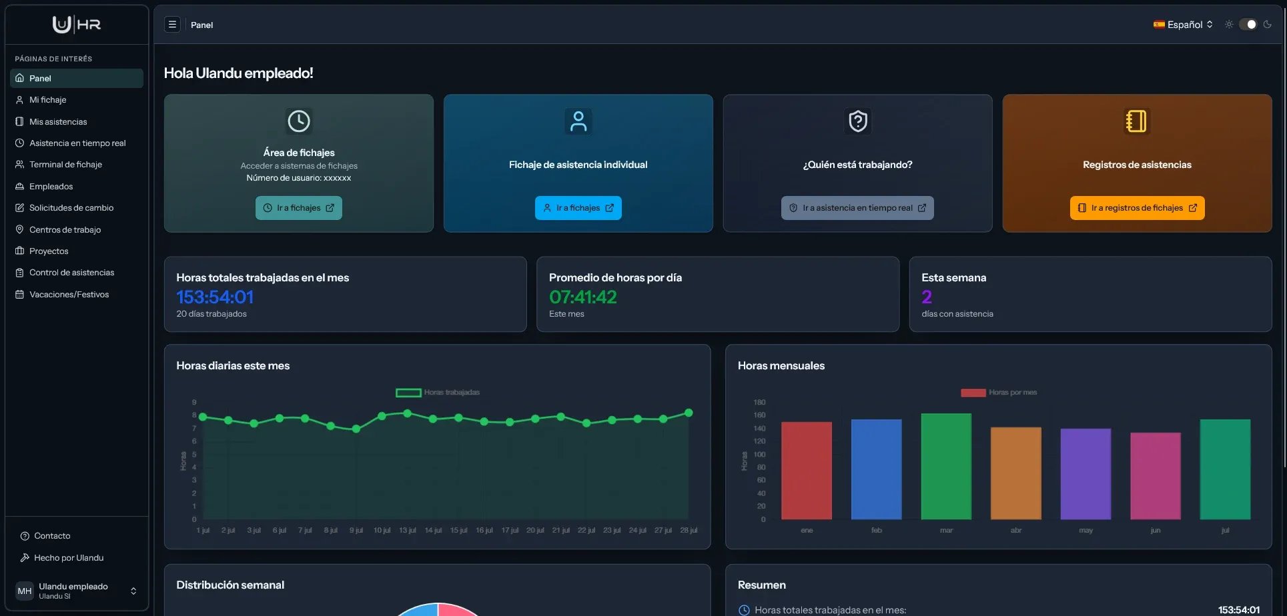
Task: Click the moon dark-mode icon
Action: [x=1267, y=25]
